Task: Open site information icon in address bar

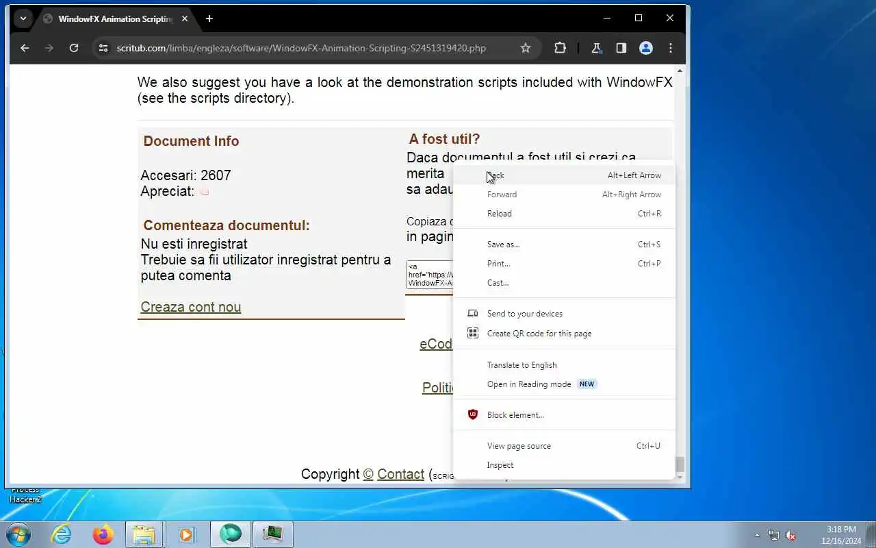Action: pyautogui.click(x=103, y=48)
